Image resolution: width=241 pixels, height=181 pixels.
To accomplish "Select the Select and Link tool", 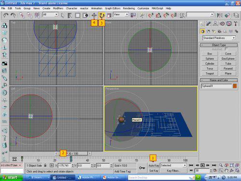I will pyautogui.click(x=22, y=15).
